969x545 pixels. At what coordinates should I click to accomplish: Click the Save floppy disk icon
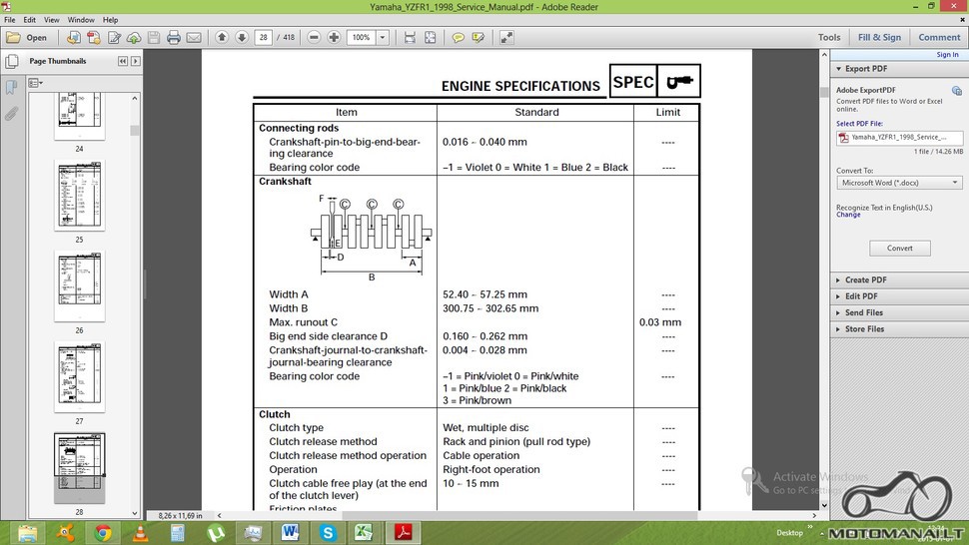(x=154, y=38)
